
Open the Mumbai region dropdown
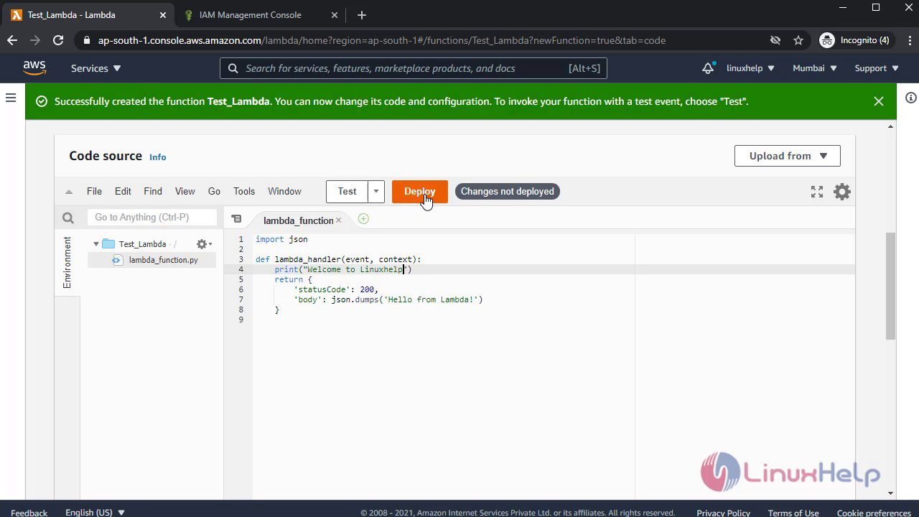(815, 68)
